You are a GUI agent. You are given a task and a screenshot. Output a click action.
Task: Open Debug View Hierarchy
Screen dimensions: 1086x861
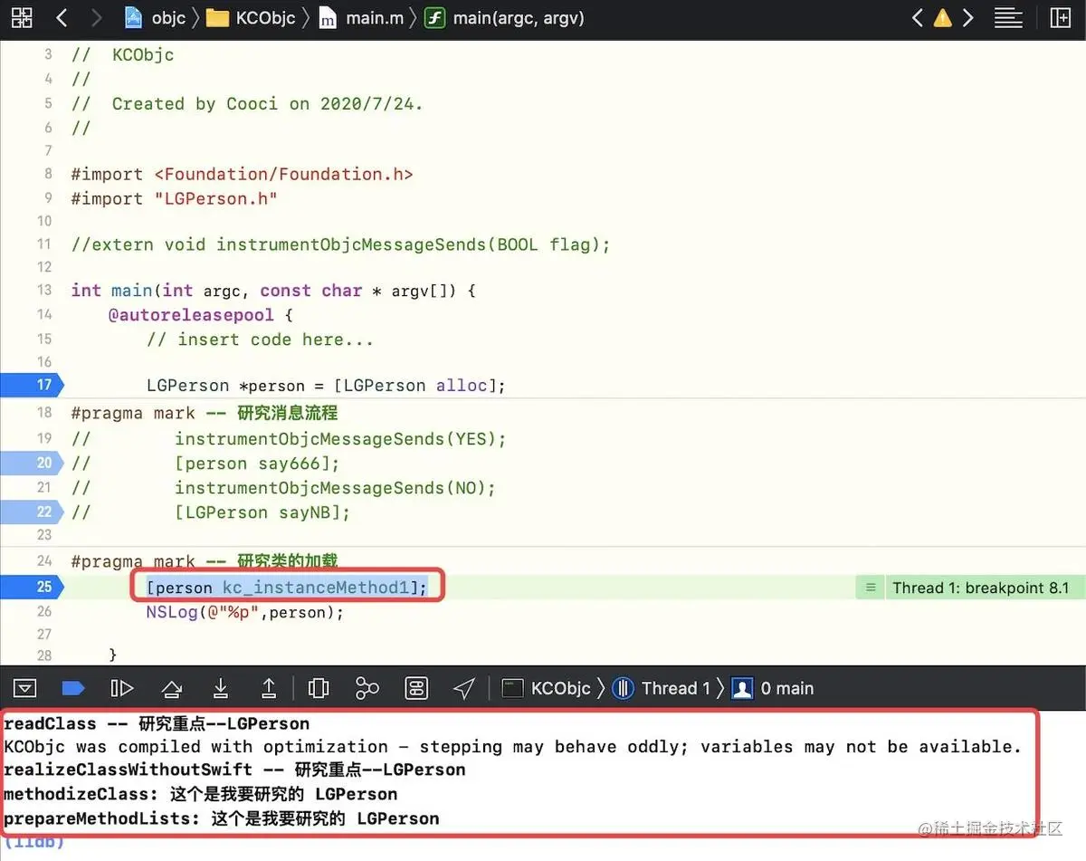pyautogui.click(x=318, y=688)
